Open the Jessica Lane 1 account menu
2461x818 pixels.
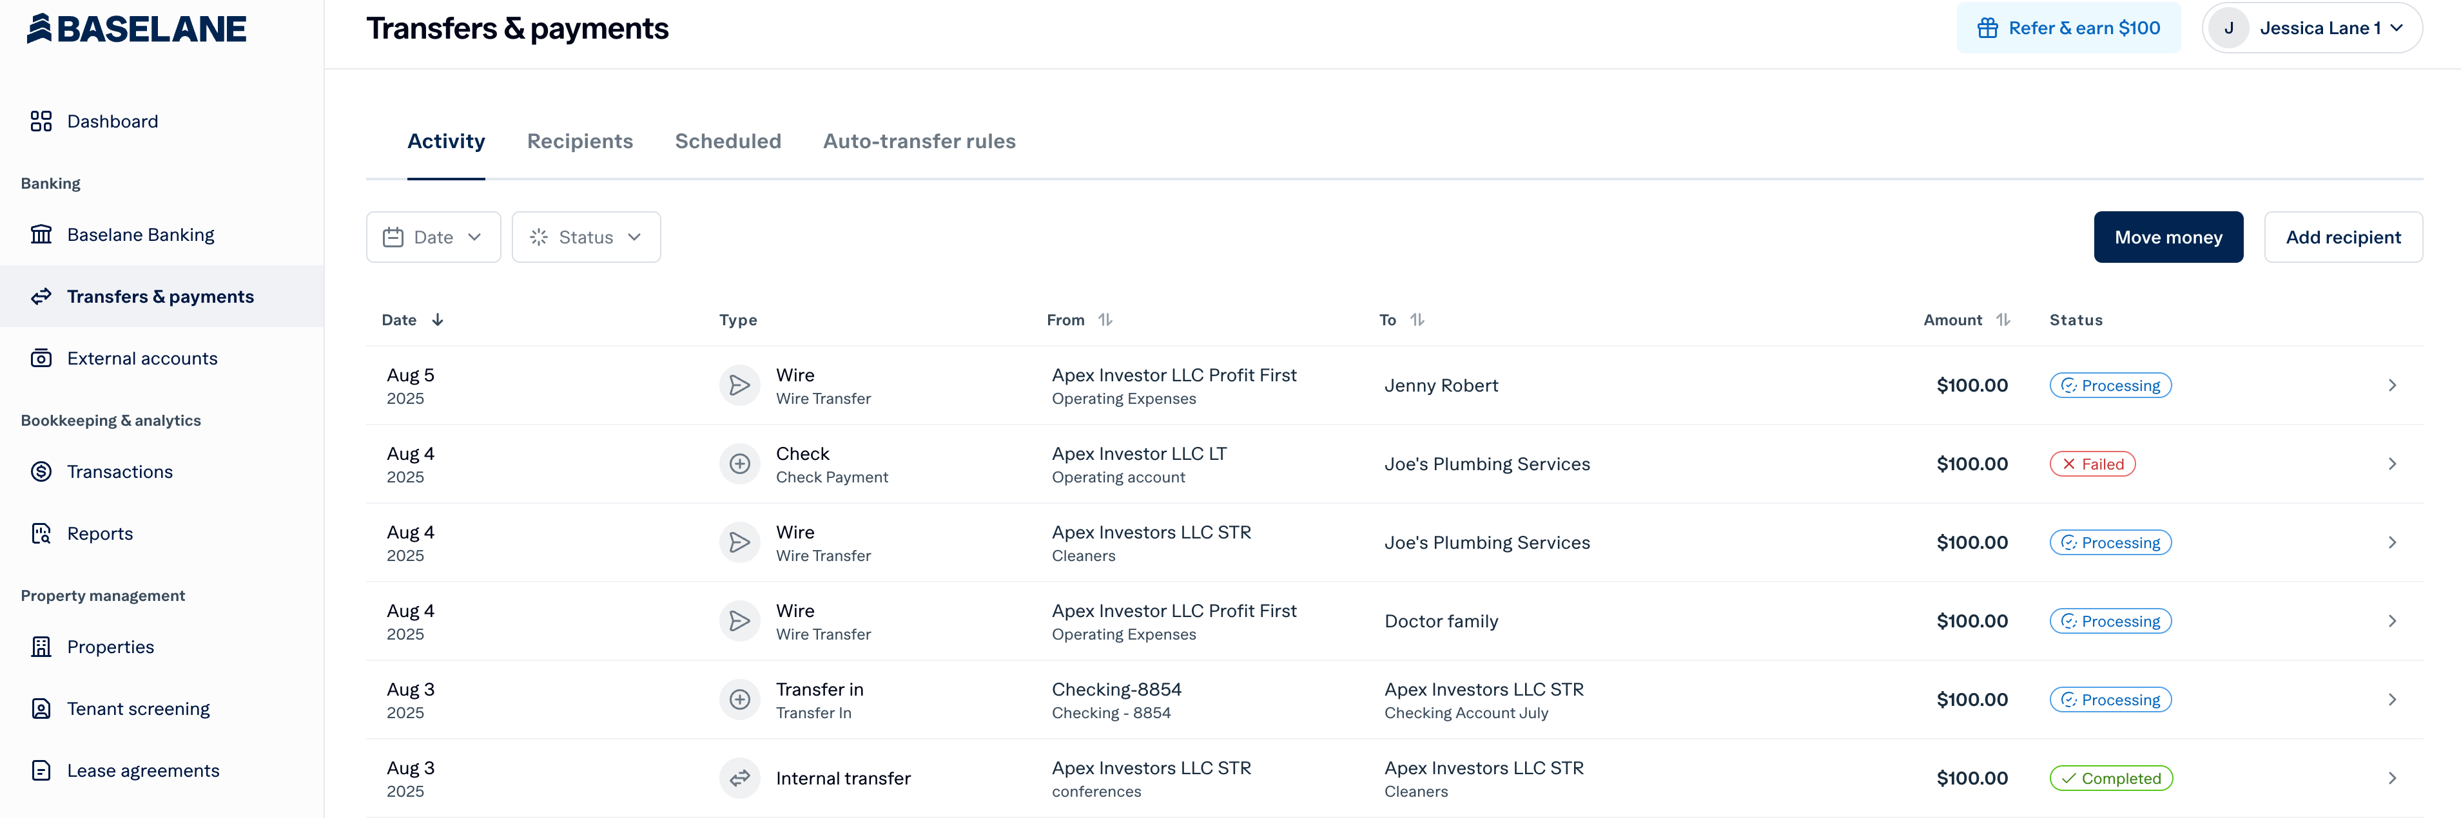(2312, 28)
